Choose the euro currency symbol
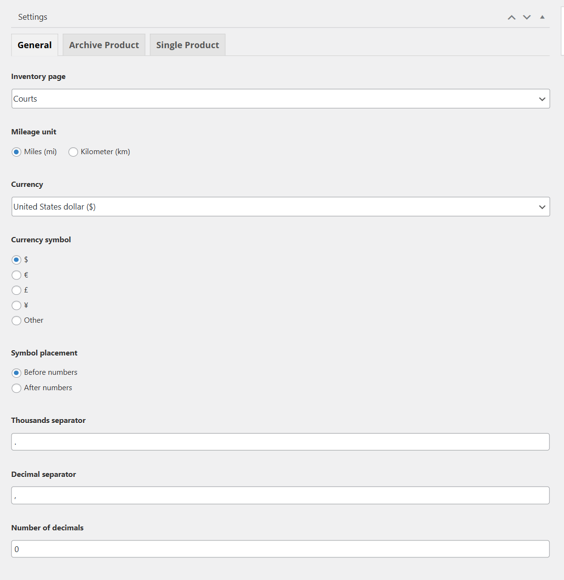Image resolution: width=564 pixels, height=580 pixels. (x=16, y=275)
